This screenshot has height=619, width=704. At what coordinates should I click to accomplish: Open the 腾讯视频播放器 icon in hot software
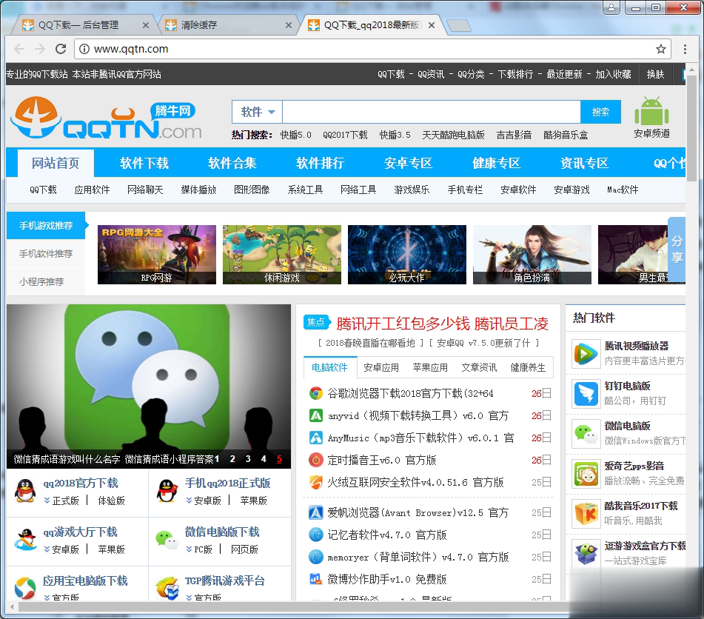pos(586,354)
